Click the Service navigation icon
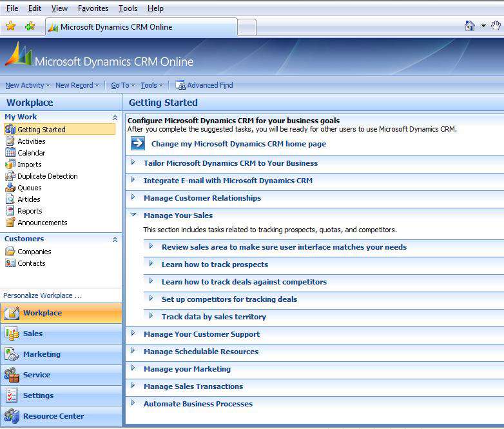 (12, 375)
